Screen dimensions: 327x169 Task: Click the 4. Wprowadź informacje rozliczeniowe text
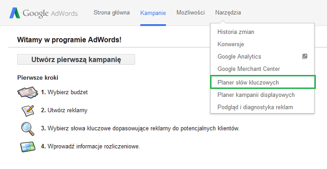(x=90, y=146)
